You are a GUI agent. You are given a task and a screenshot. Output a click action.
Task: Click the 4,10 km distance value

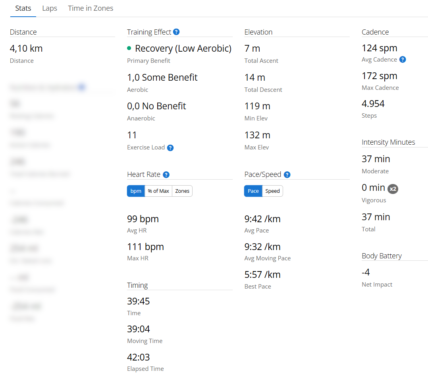pos(26,48)
